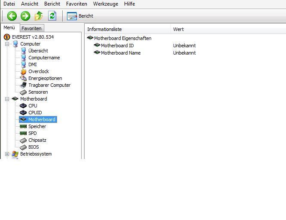Screen dimensions: 286x220
Task: Open the Bericht menu
Action: [x=52, y=4]
